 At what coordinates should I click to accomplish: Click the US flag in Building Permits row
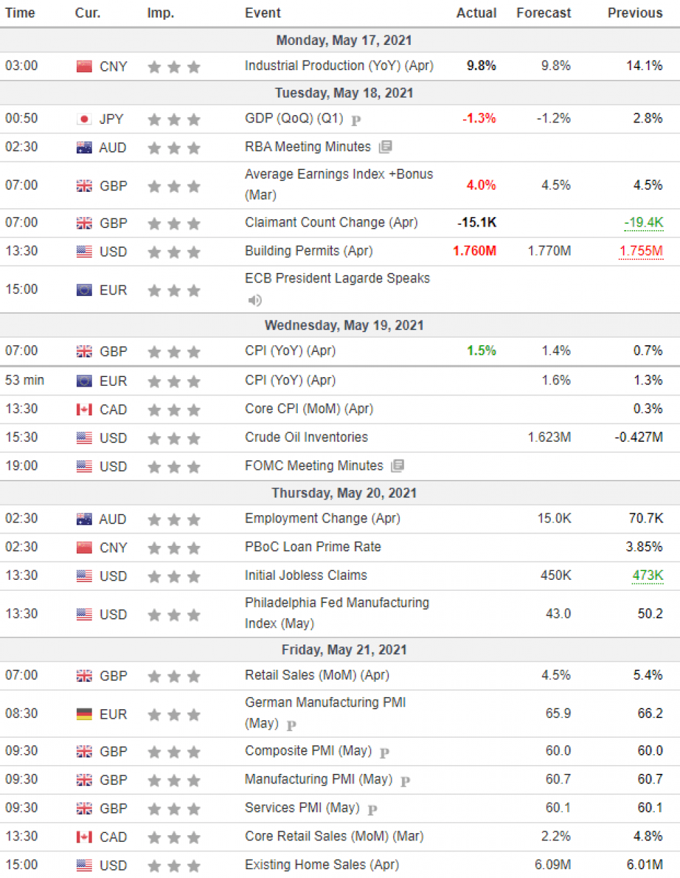(84, 252)
